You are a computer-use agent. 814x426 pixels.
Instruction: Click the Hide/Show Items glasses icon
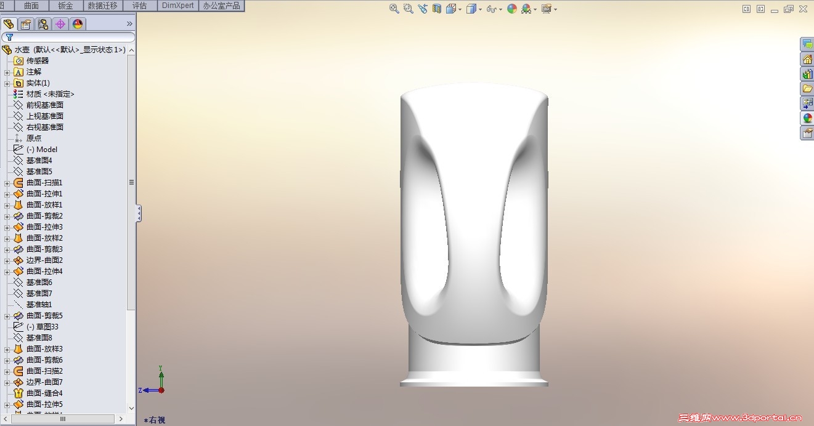click(492, 9)
